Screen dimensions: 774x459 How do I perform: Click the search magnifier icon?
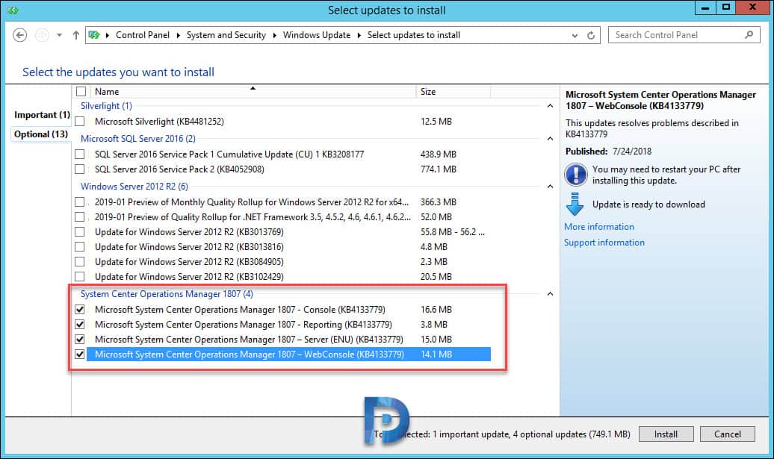coord(749,35)
